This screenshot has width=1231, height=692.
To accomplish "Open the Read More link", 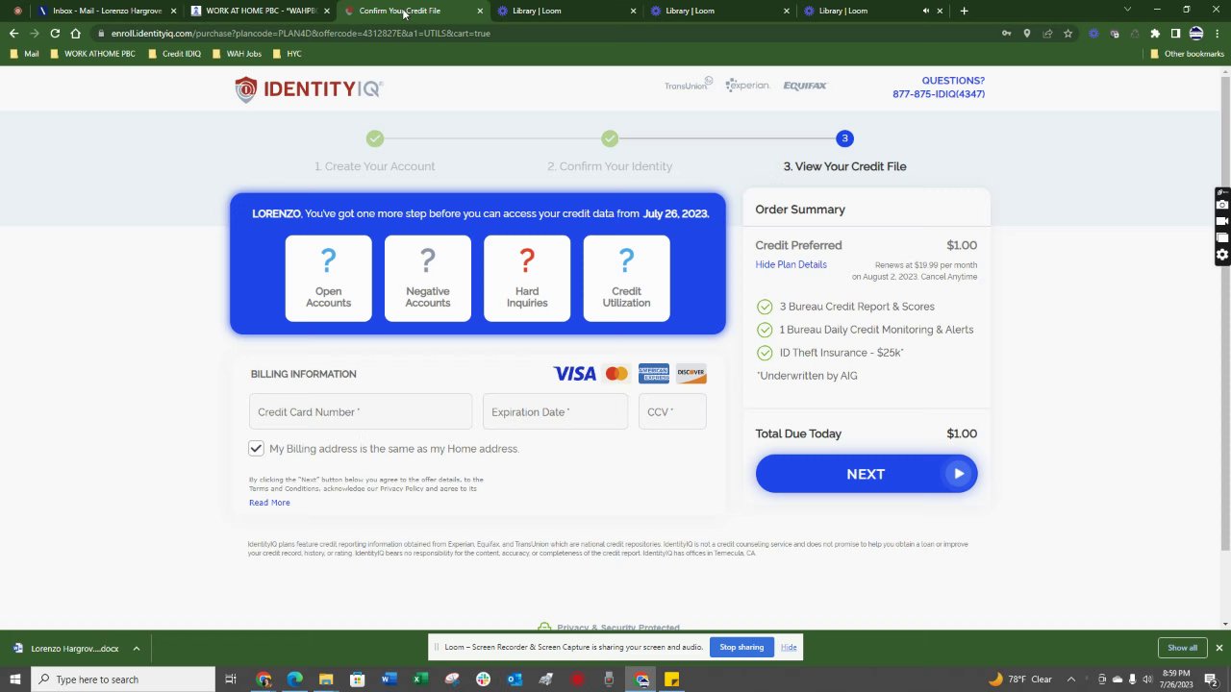I will coord(269,503).
